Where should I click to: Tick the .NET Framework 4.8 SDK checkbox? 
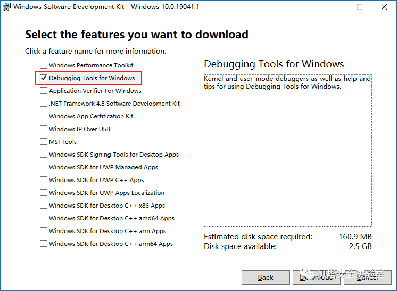(44, 104)
